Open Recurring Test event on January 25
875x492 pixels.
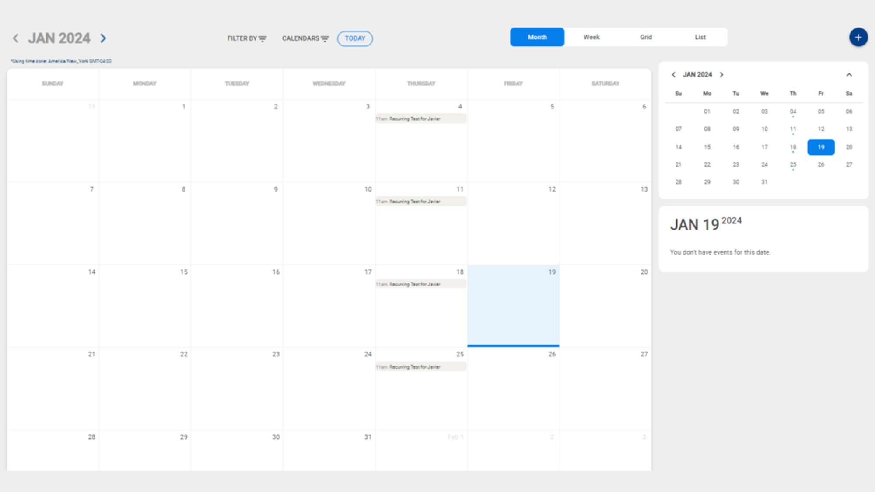point(420,367)
